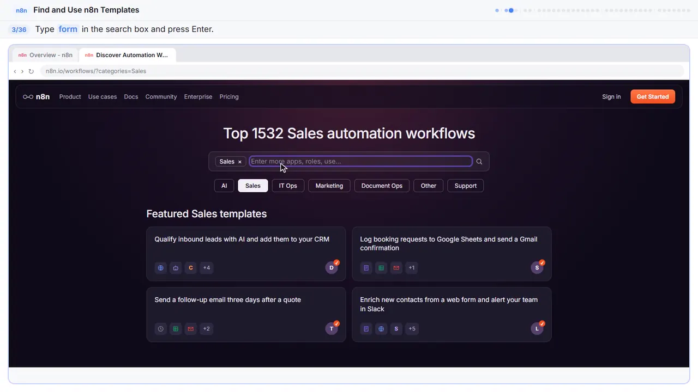Focus the template search input box
Viewport: 698px width, 392px height.
pos(360,162)
